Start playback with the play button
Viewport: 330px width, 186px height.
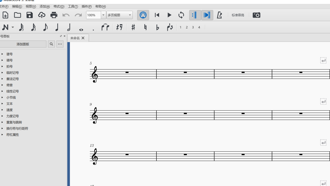(169, 15)
